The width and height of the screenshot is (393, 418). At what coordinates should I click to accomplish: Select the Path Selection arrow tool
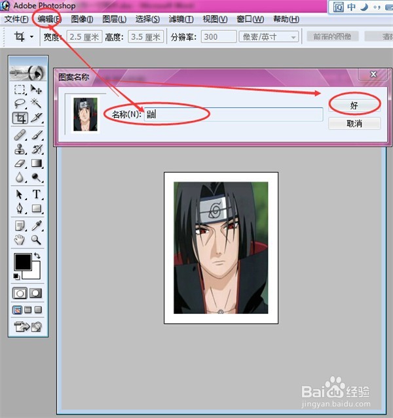click(x=20, y=194)
